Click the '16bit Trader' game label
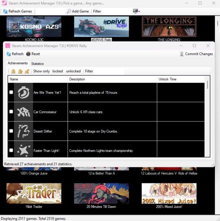Screen dimensions: 220x221 (x=34, y=207)
